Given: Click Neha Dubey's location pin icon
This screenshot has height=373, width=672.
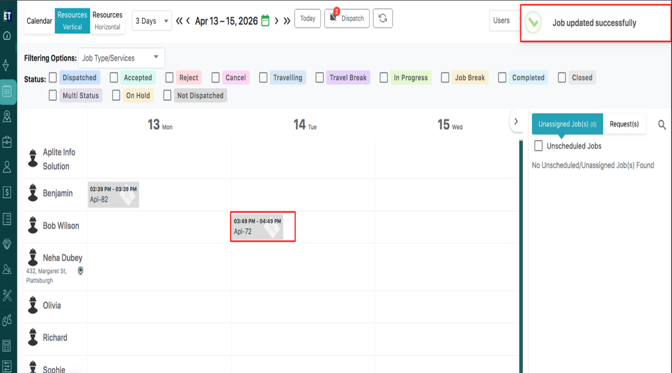Looking at the screenshot, I should pyautogui.click(x=80, y=271).
